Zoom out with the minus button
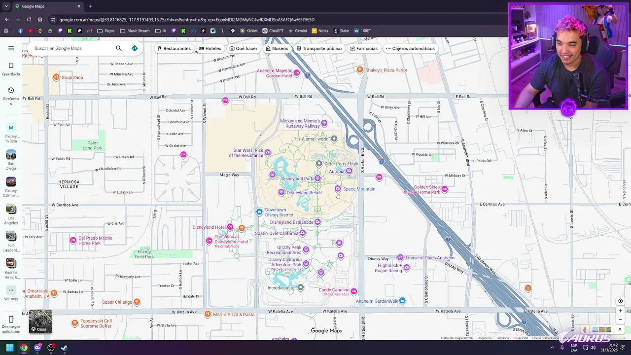This screenshot has width=631, height=355. click(620, 319)
